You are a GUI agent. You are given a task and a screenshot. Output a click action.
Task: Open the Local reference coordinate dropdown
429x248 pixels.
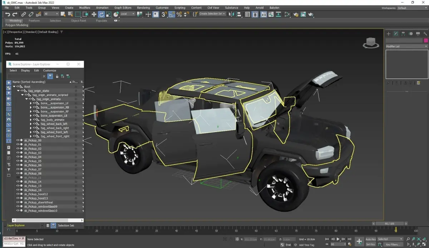[x=127, y=14]
